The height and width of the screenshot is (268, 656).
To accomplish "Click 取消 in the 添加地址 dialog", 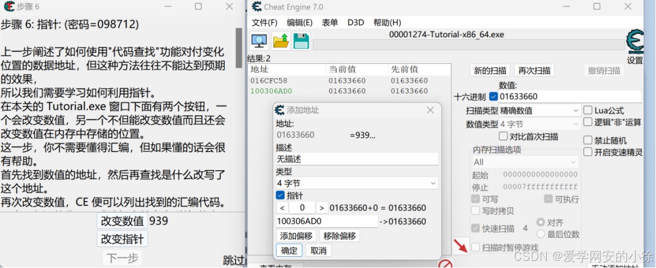I will (x=319, y=250).
